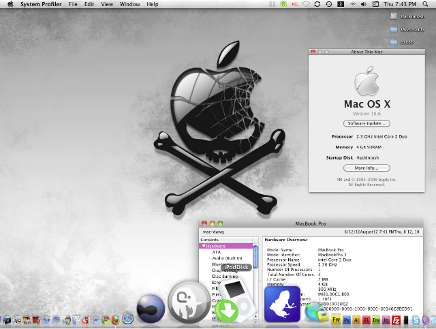Open Google Chrome from the dock

[106, 320]
